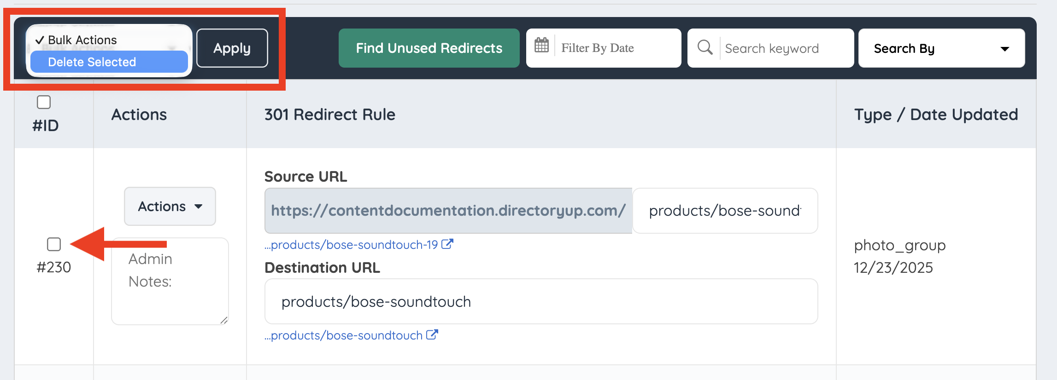1057x380 pixels.
Task: Click external link icon beside destination bose-soundtouch link
Action: 432,335
